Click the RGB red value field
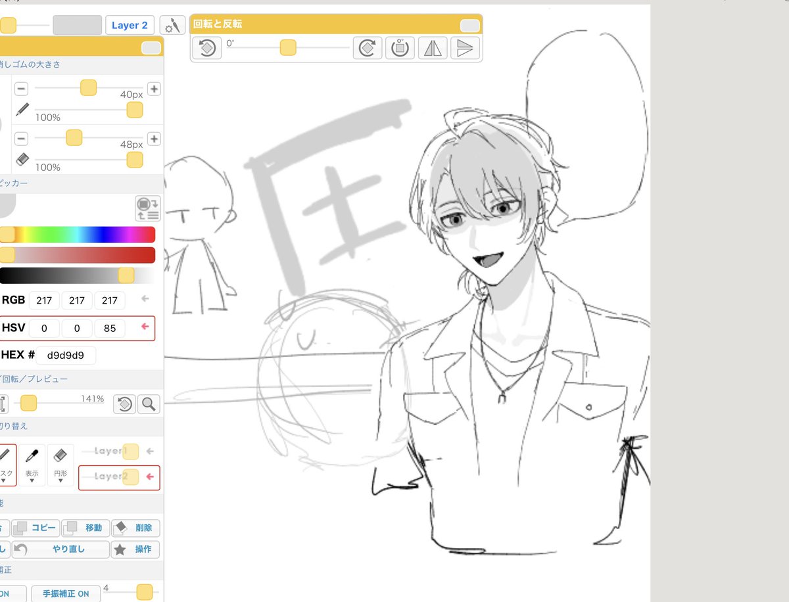Screen dimensions: 789x602 44,300
